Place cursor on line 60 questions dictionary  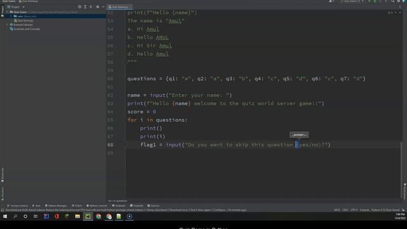pos(246,79)
